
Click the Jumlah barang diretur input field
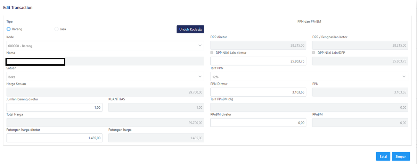coord(54,107)
